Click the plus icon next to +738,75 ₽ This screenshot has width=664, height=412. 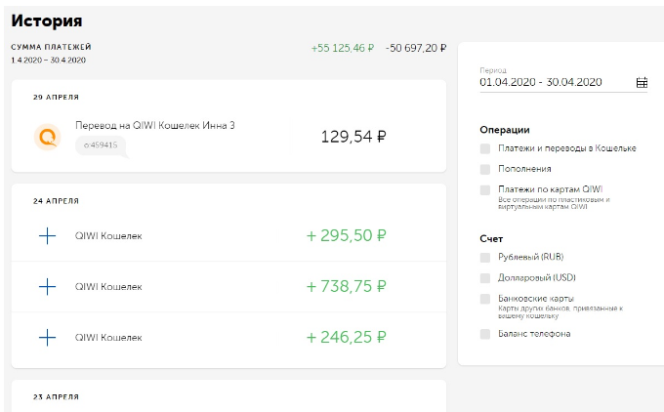point(48,287)
